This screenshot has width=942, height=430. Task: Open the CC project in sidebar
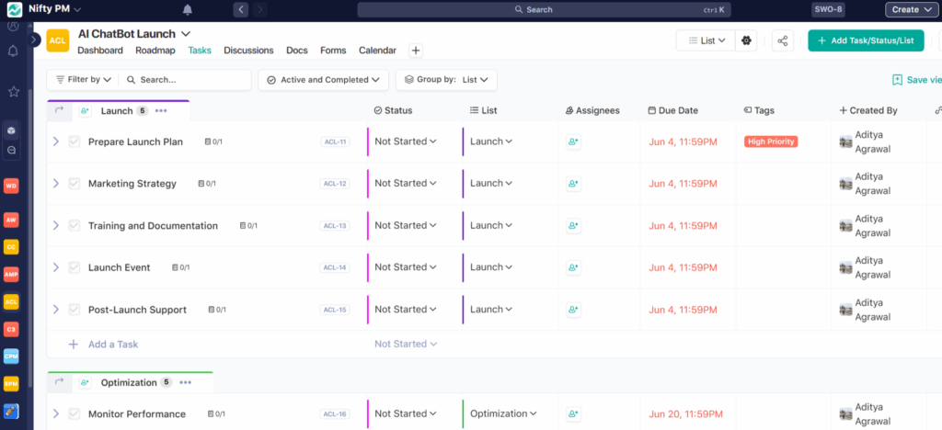[11, 247]
